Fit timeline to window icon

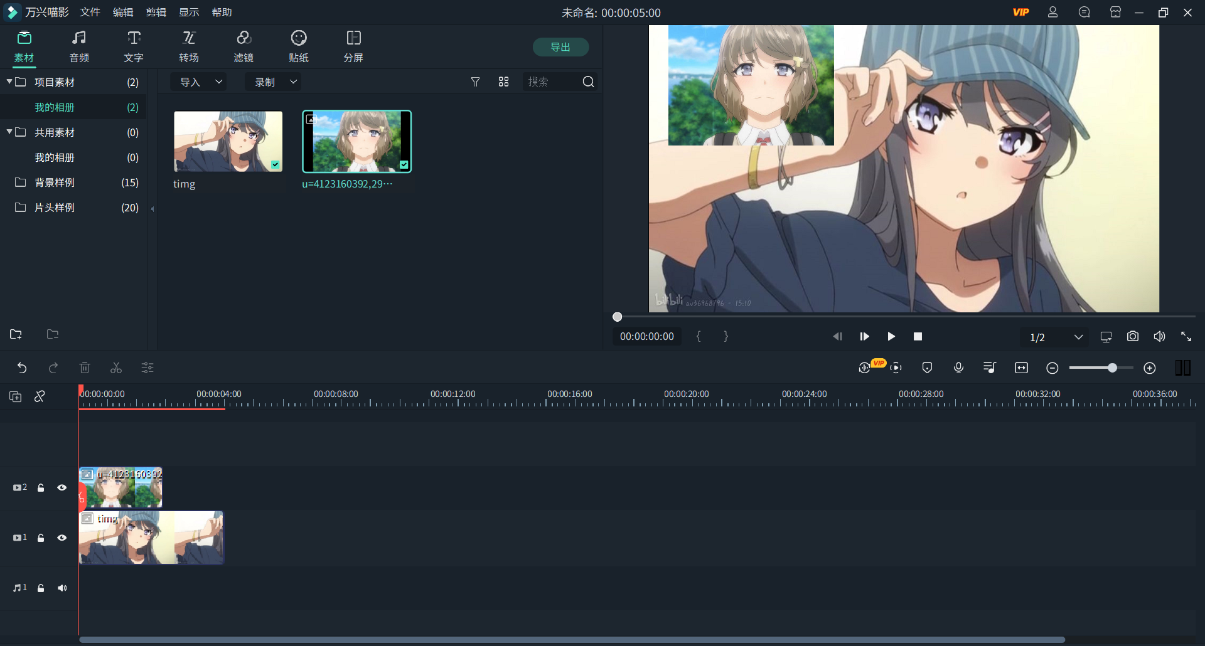pos(1021,368)
